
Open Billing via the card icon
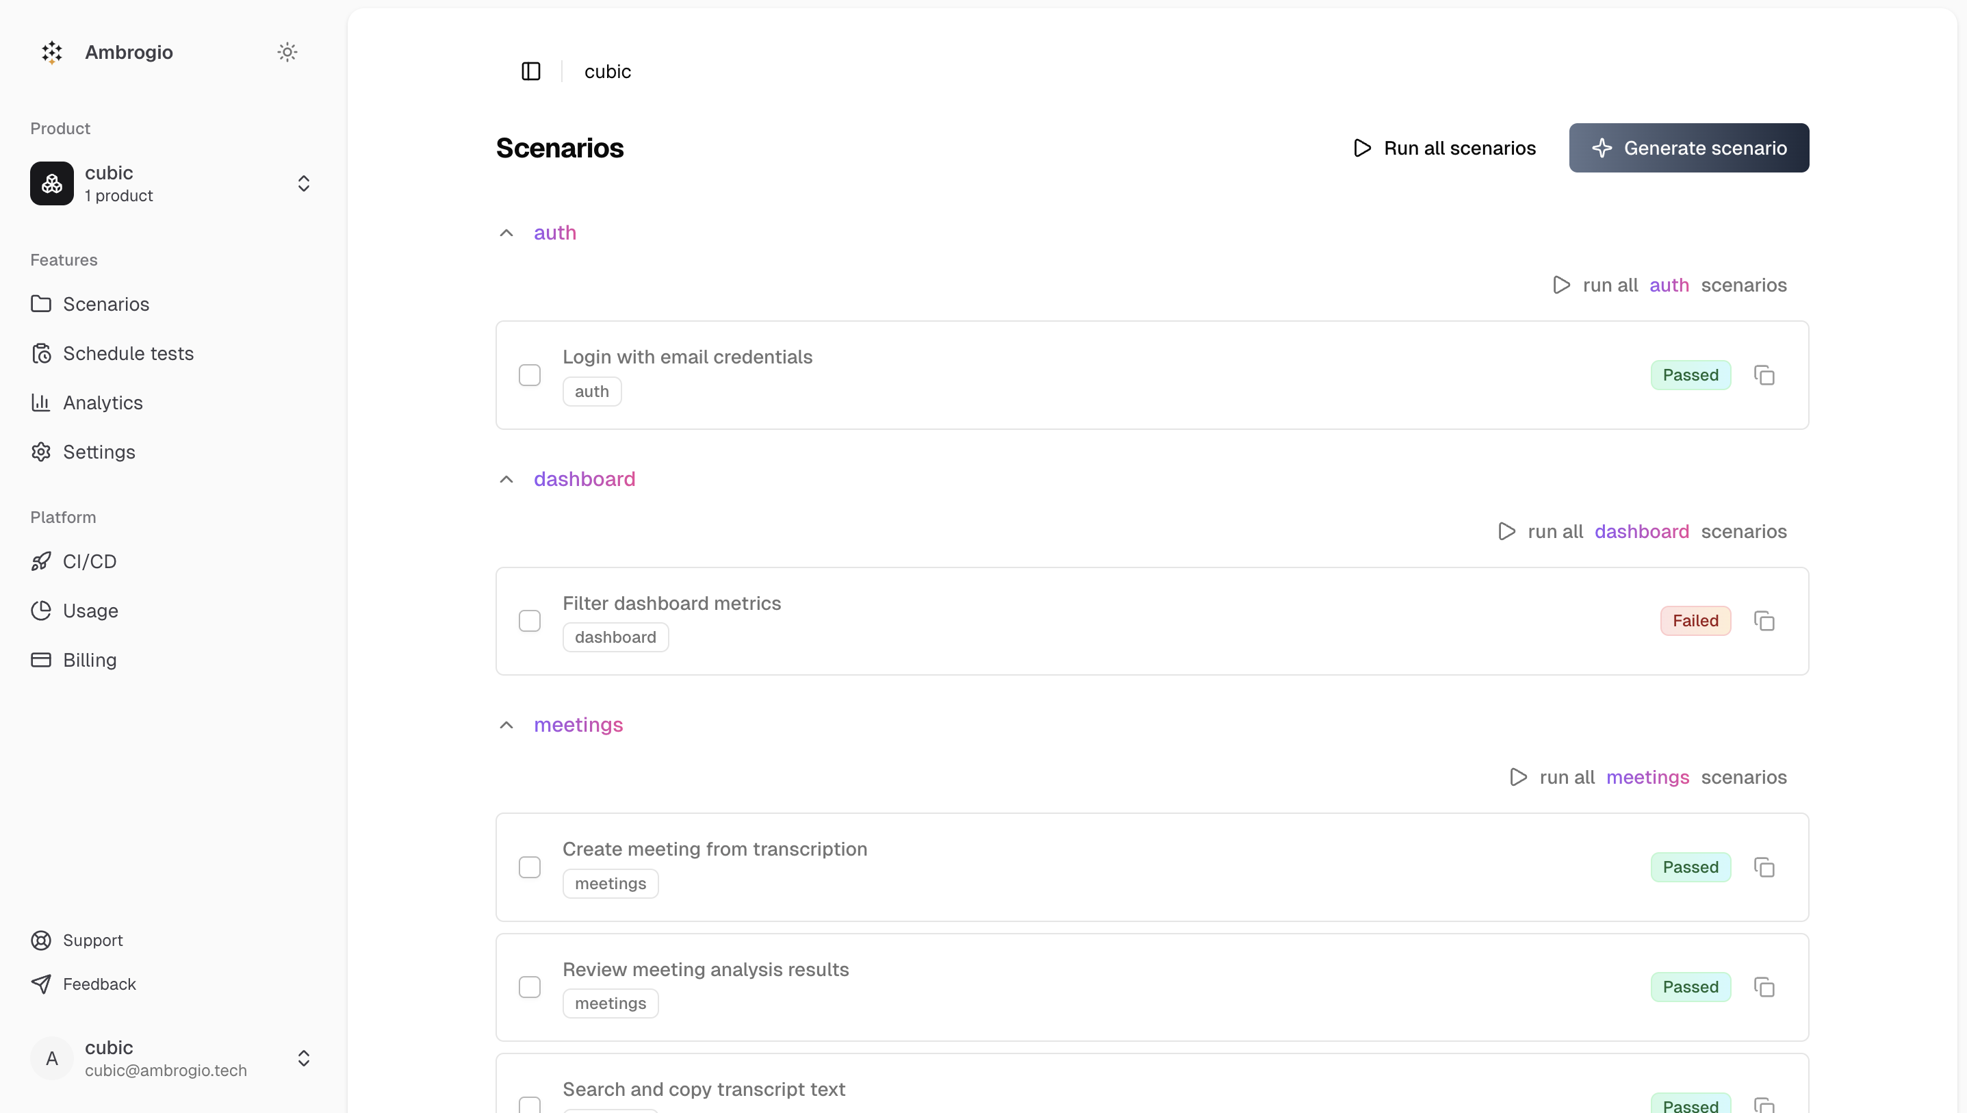pyautogui.click(x=42, y=660)
